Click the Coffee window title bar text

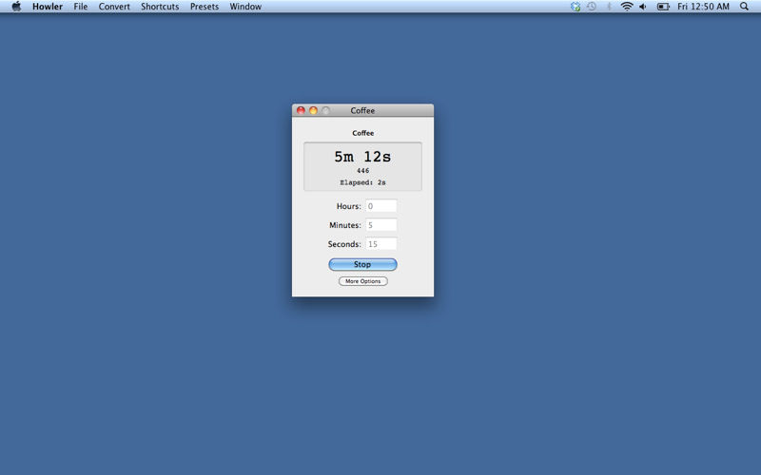point(362,110)
